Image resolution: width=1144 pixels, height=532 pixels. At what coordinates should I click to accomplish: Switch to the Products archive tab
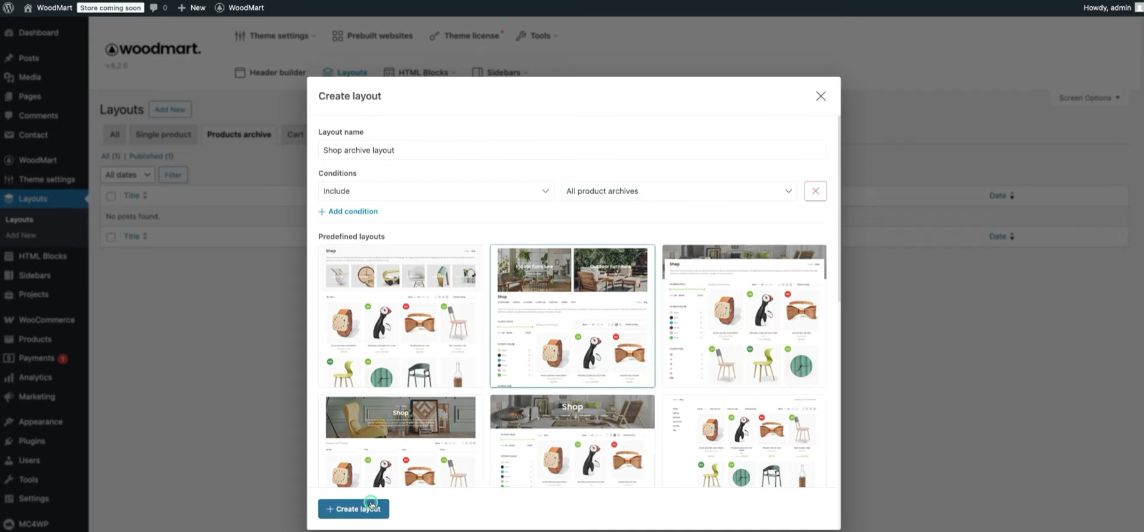pyautogui.click(x=239, y=134)
